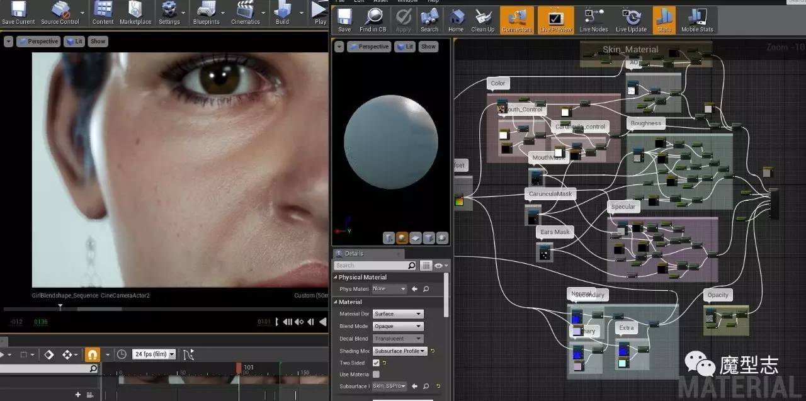Open Details view options eye menu
The width and height of the screenshot is (806, 401).
[441, 266]
